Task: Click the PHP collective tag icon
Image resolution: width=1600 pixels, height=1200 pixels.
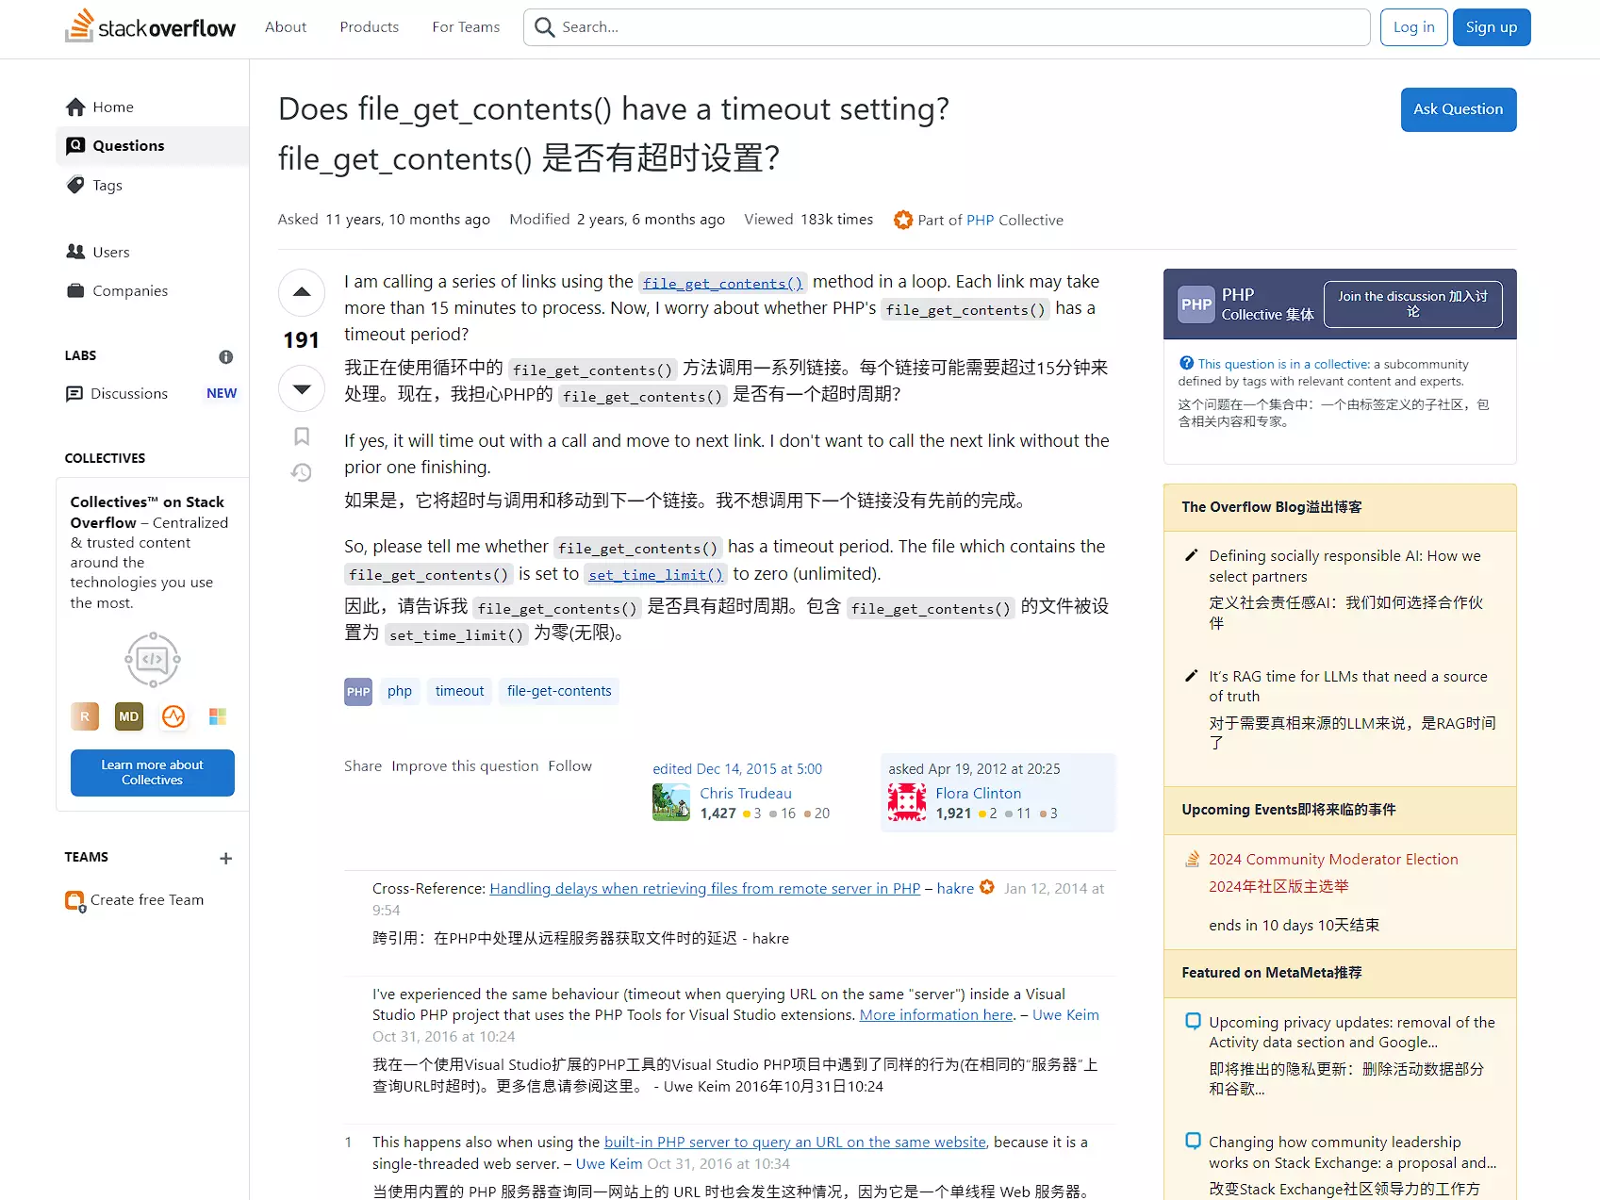Action: pos(358,691)
